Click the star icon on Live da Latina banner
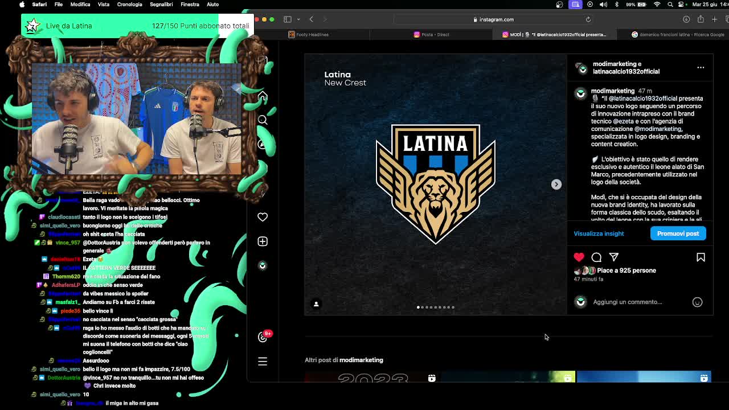The width and height of the screenshot is (729, 410). 32,26
